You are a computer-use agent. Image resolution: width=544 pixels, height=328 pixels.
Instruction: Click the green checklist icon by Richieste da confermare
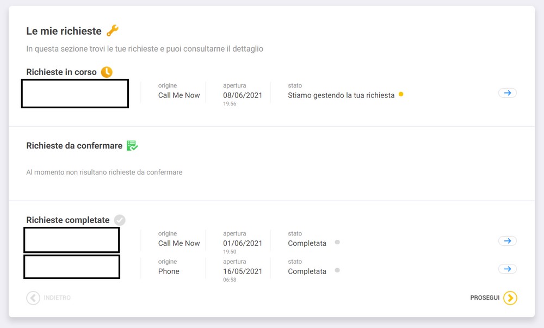tap(132, 146)
